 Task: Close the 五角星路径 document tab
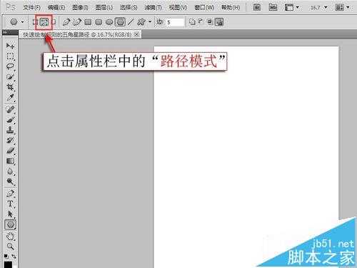[136, 34]
